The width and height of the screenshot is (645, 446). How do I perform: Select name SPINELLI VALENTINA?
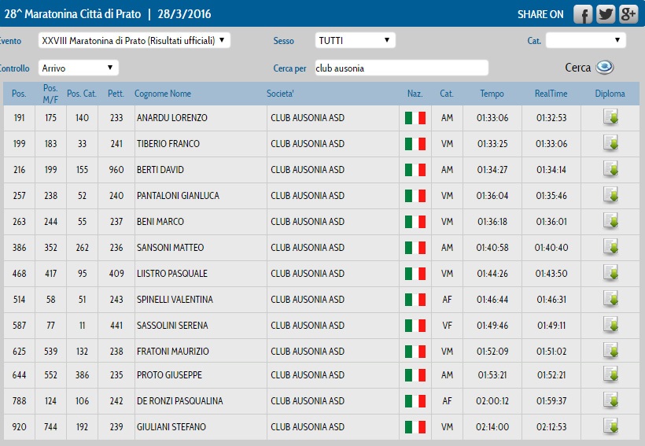coord(175,299)
